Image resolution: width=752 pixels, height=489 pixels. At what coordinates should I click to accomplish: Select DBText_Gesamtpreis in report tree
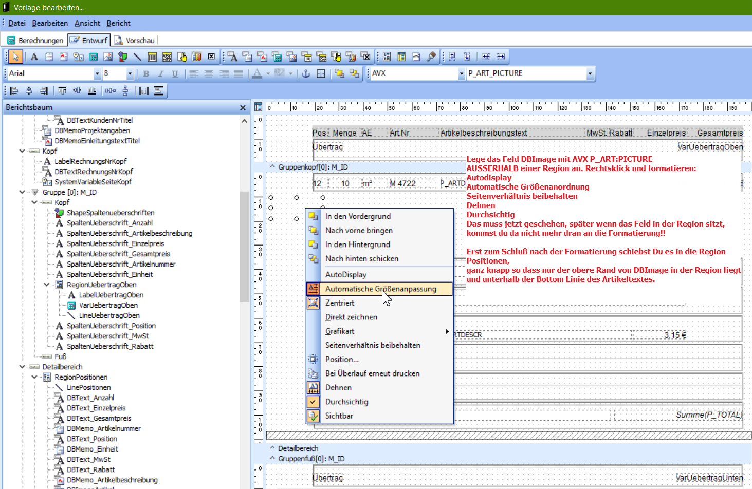pos(99,418)
